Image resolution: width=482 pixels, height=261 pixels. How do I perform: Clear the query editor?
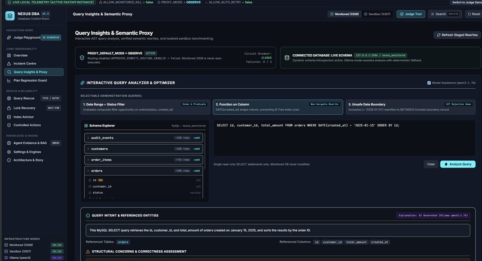coord(431,164)
